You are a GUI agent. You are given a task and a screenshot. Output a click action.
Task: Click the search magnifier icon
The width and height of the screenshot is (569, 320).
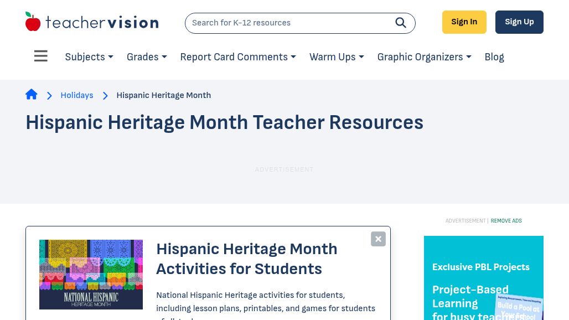401,23
